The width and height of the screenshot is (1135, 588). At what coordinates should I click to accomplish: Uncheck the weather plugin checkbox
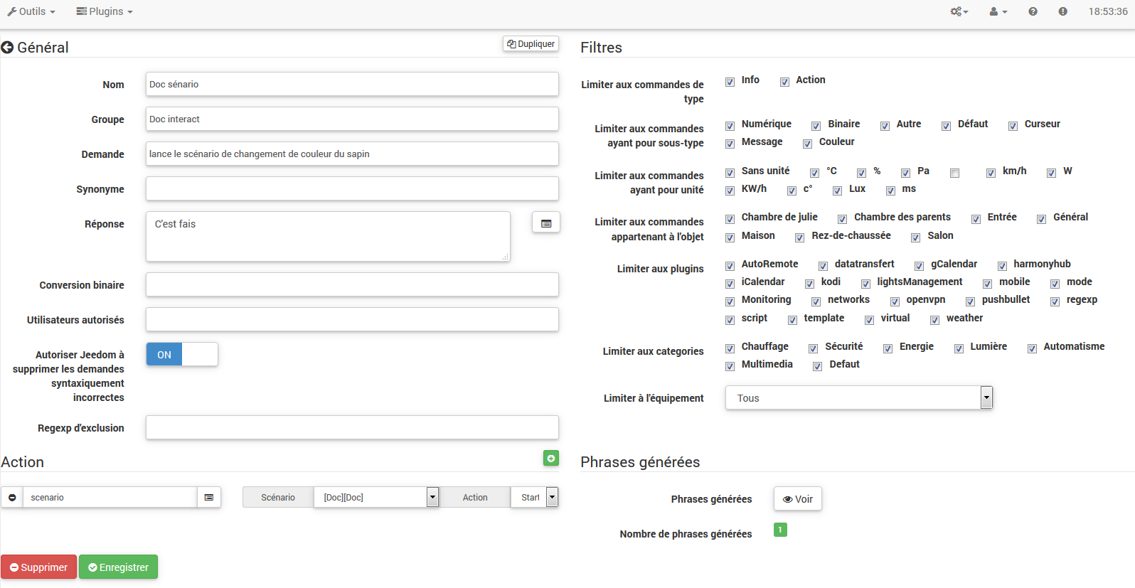coord(934,320)
